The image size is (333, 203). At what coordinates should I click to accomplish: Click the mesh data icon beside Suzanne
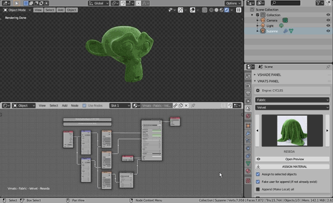pos(291,31)
